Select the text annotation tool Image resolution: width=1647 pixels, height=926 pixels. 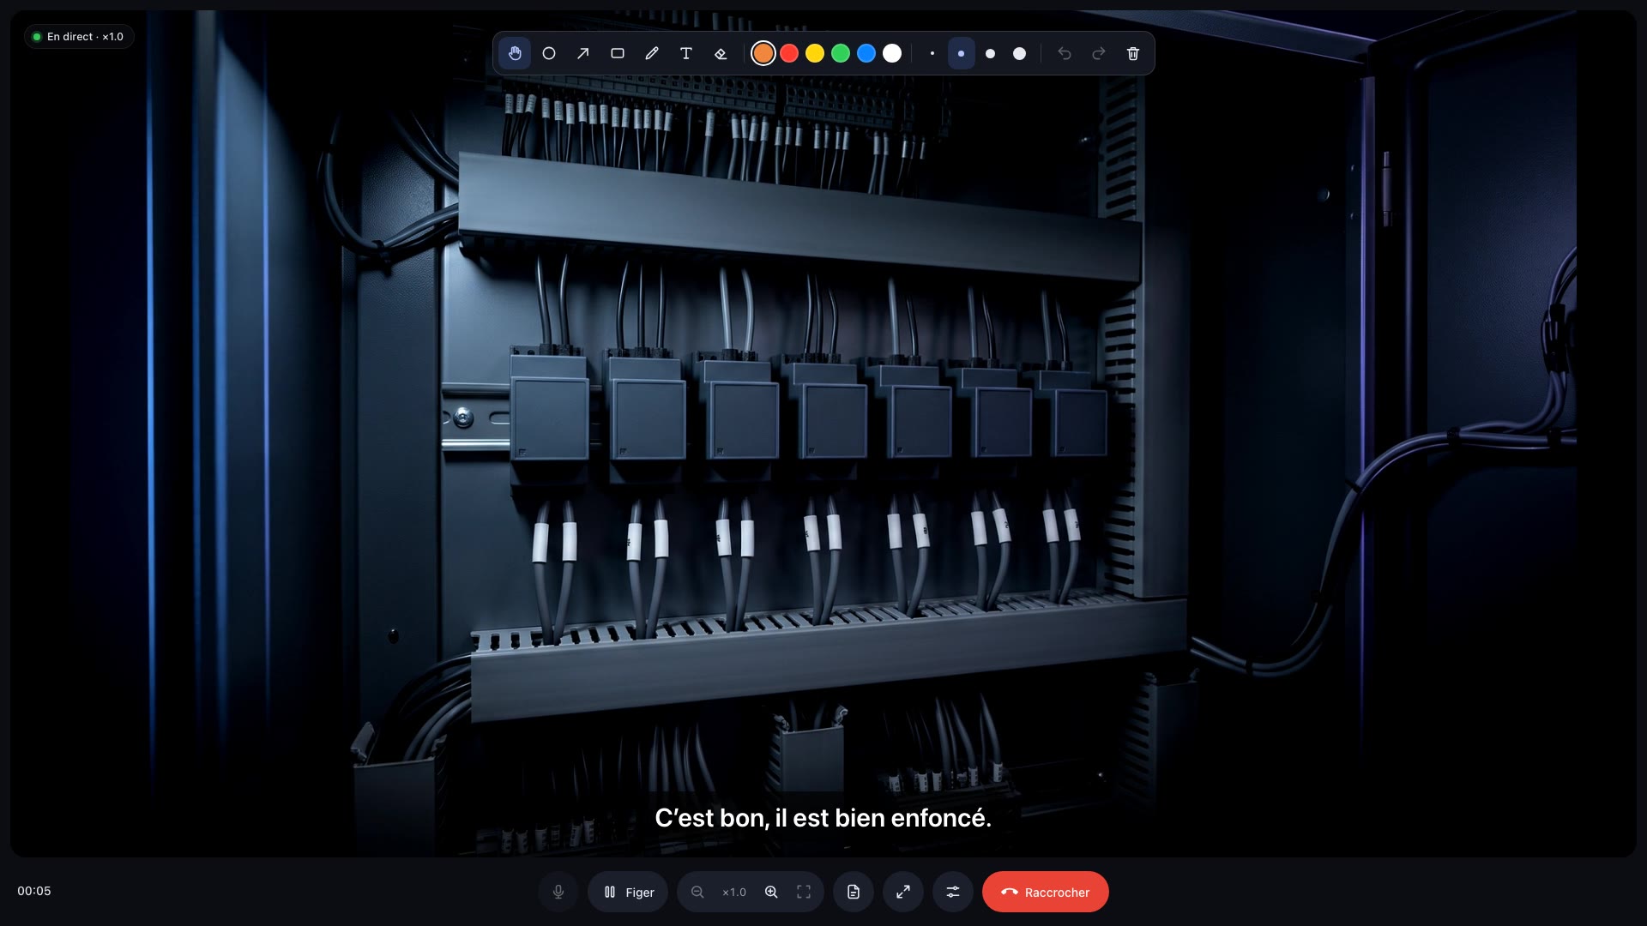686,53
